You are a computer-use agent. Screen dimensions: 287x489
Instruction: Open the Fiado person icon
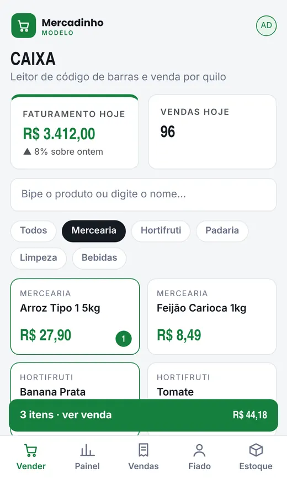click(199, 450)
